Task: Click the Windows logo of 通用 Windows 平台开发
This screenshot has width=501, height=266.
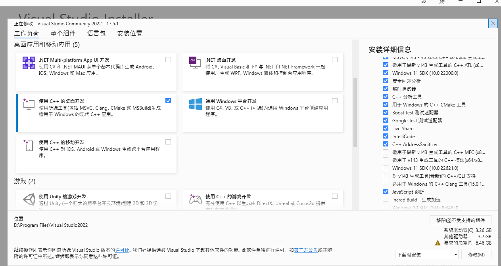Action: point(196,104)
